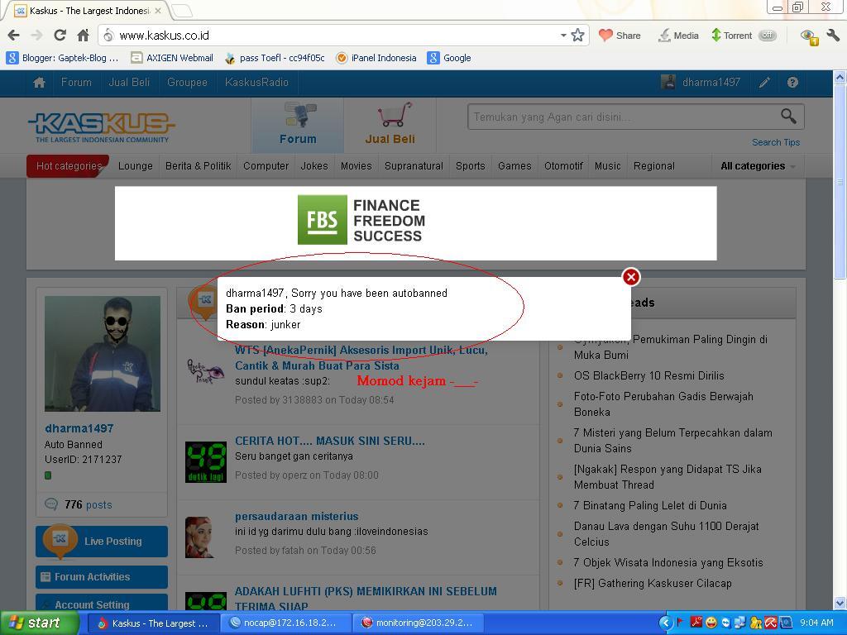Open OS BlackBerry 10 Resmi Dirilis thread
Viewport: 847px width, 635px height.
point(648,376)
